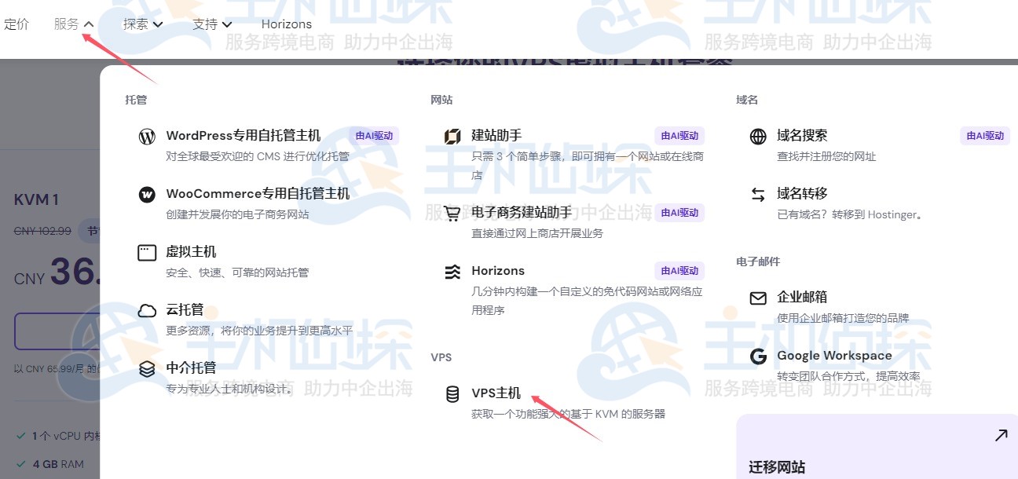Click the 建站助手 icon
1018x479 pixels.
pyautogui.click(x=452, y=137)
